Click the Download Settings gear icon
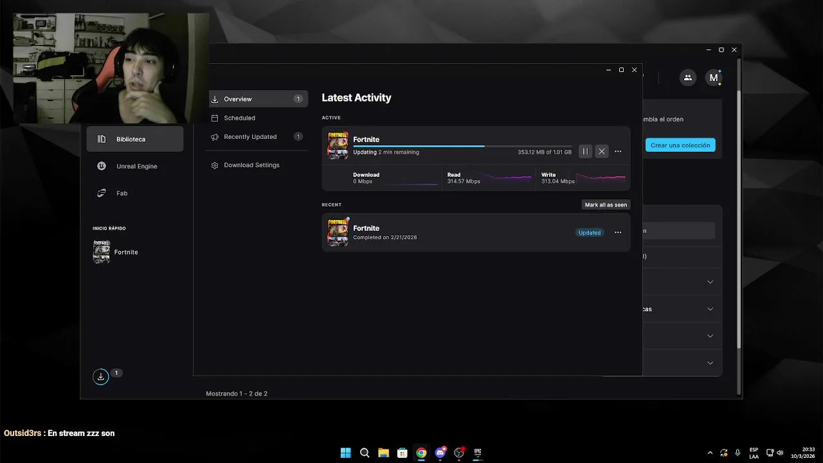The image size is (823, 463). coord(215,165)
